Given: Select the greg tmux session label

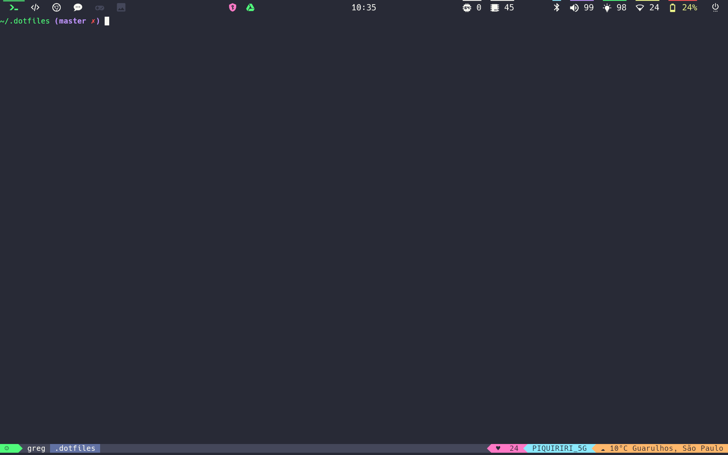Looking at the screenshot, I should click(36, 448).
